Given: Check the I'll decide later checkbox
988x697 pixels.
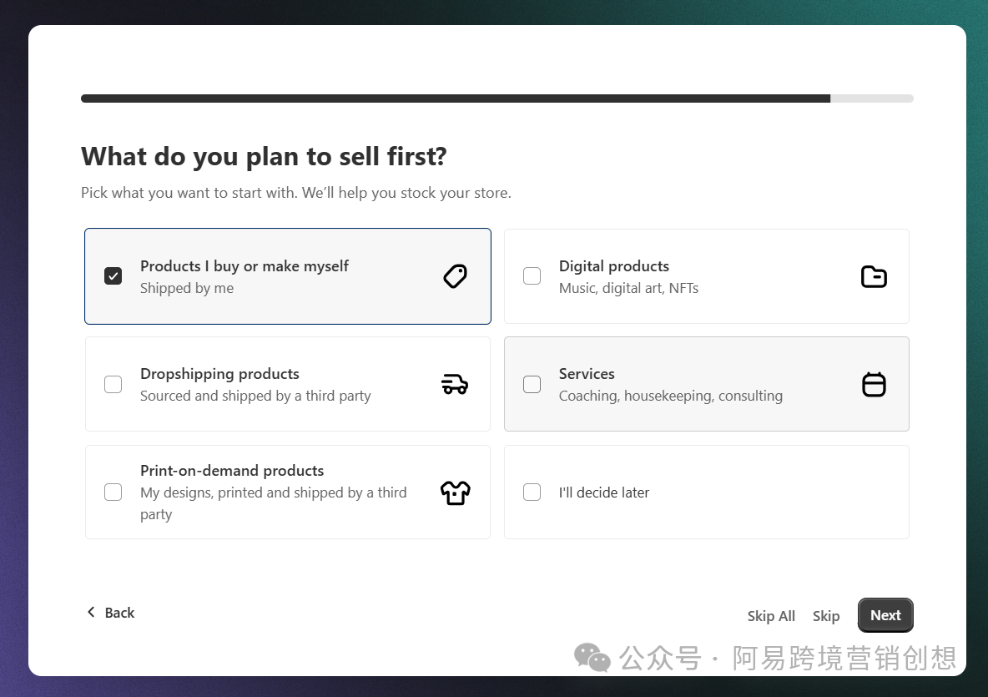Looking at the screenshot, I should click(x=532, y=492).
